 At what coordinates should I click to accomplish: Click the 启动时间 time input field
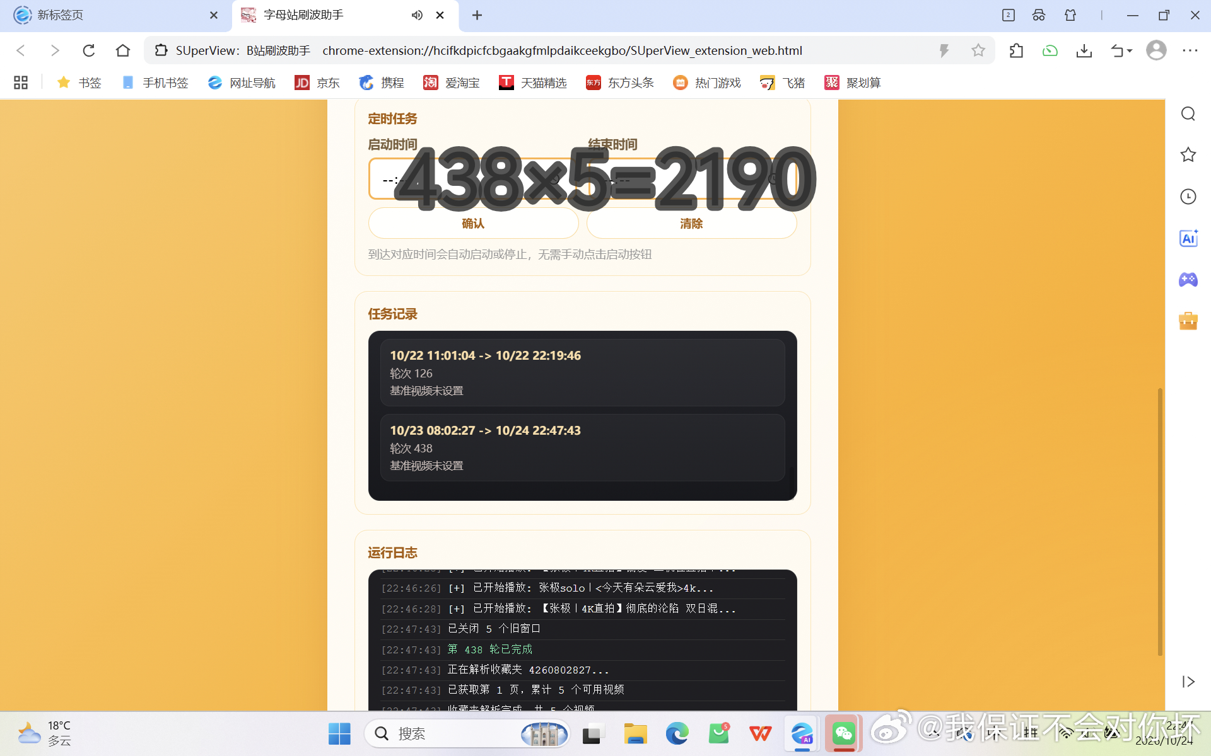point(473,179)
